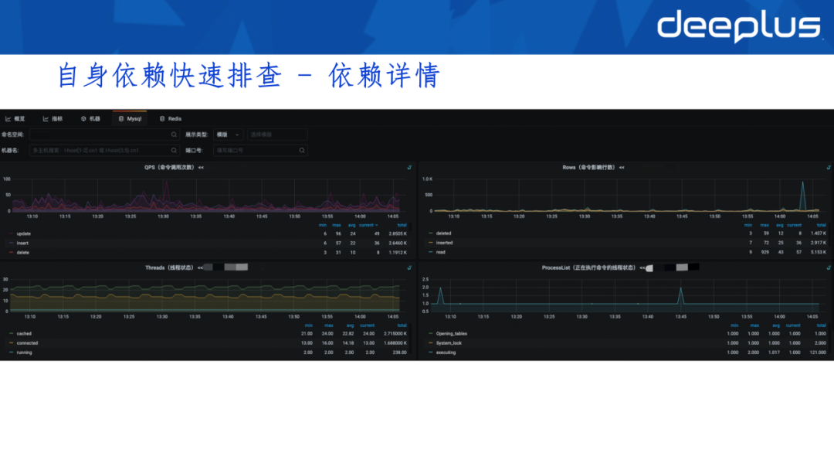Open the 概览 tab

coord(15,119)
